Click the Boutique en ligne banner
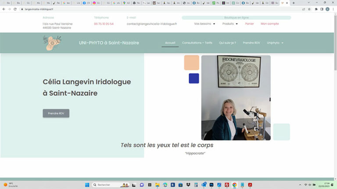 237,17
